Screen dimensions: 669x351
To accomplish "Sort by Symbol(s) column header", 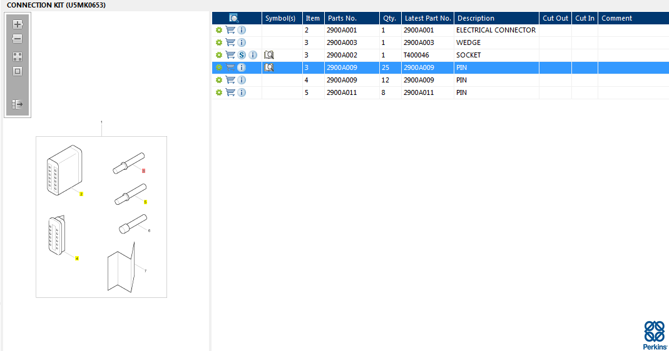I will tap(282, 18).
